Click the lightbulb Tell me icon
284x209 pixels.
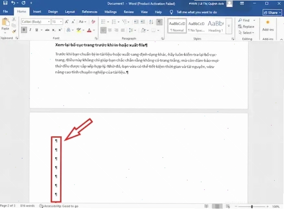pyautogui.click(x=171, y=12)
